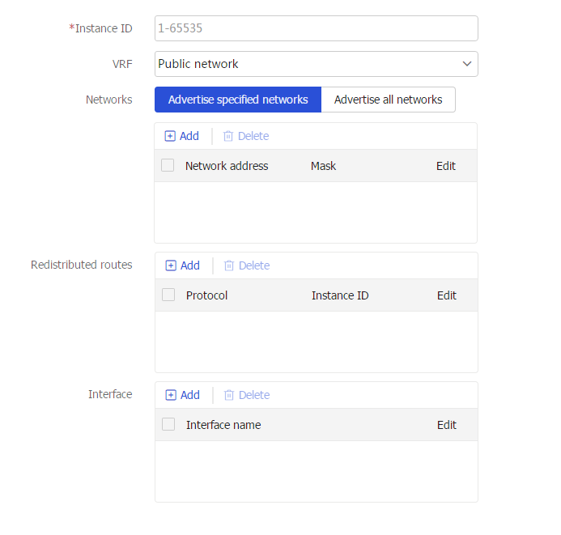Screen dimensions: 561x535
Task: Click Edit header in Redistributed routes table
Action: (447, 295)
